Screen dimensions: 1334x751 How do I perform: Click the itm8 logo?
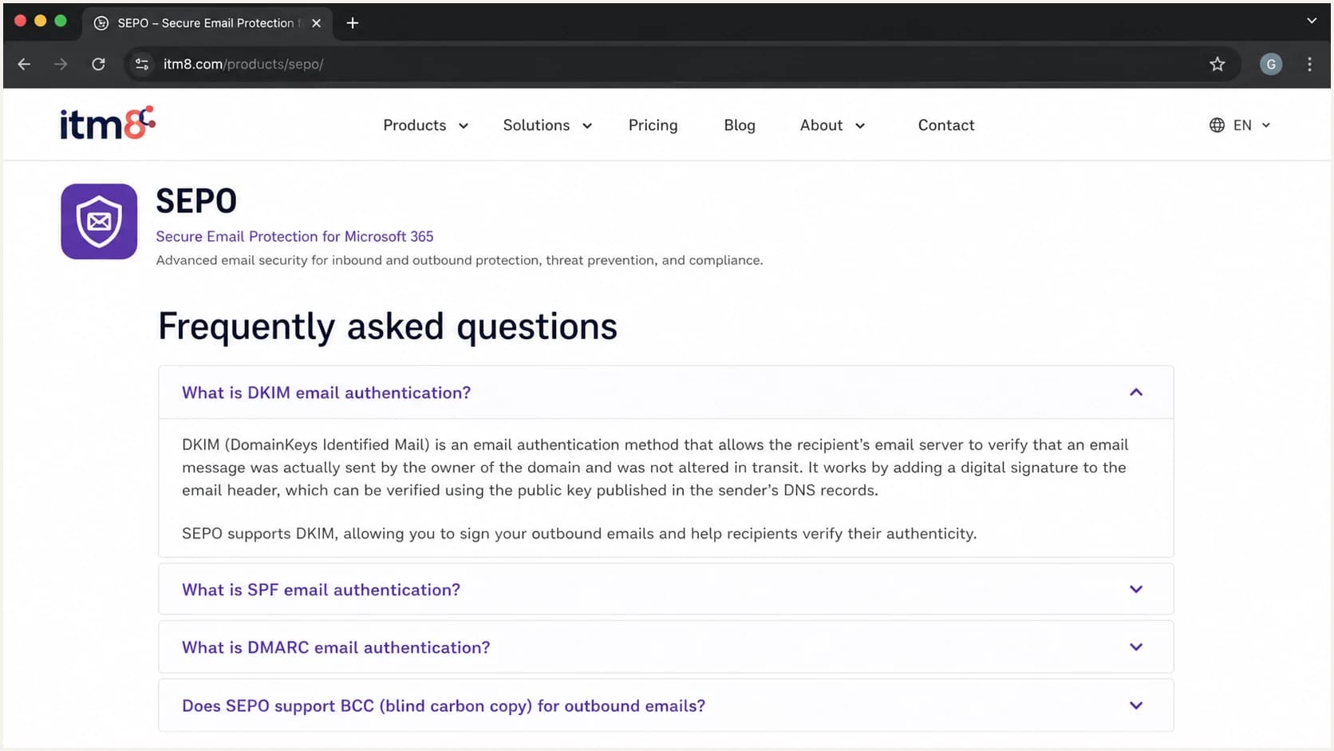(x=108, y=124)
